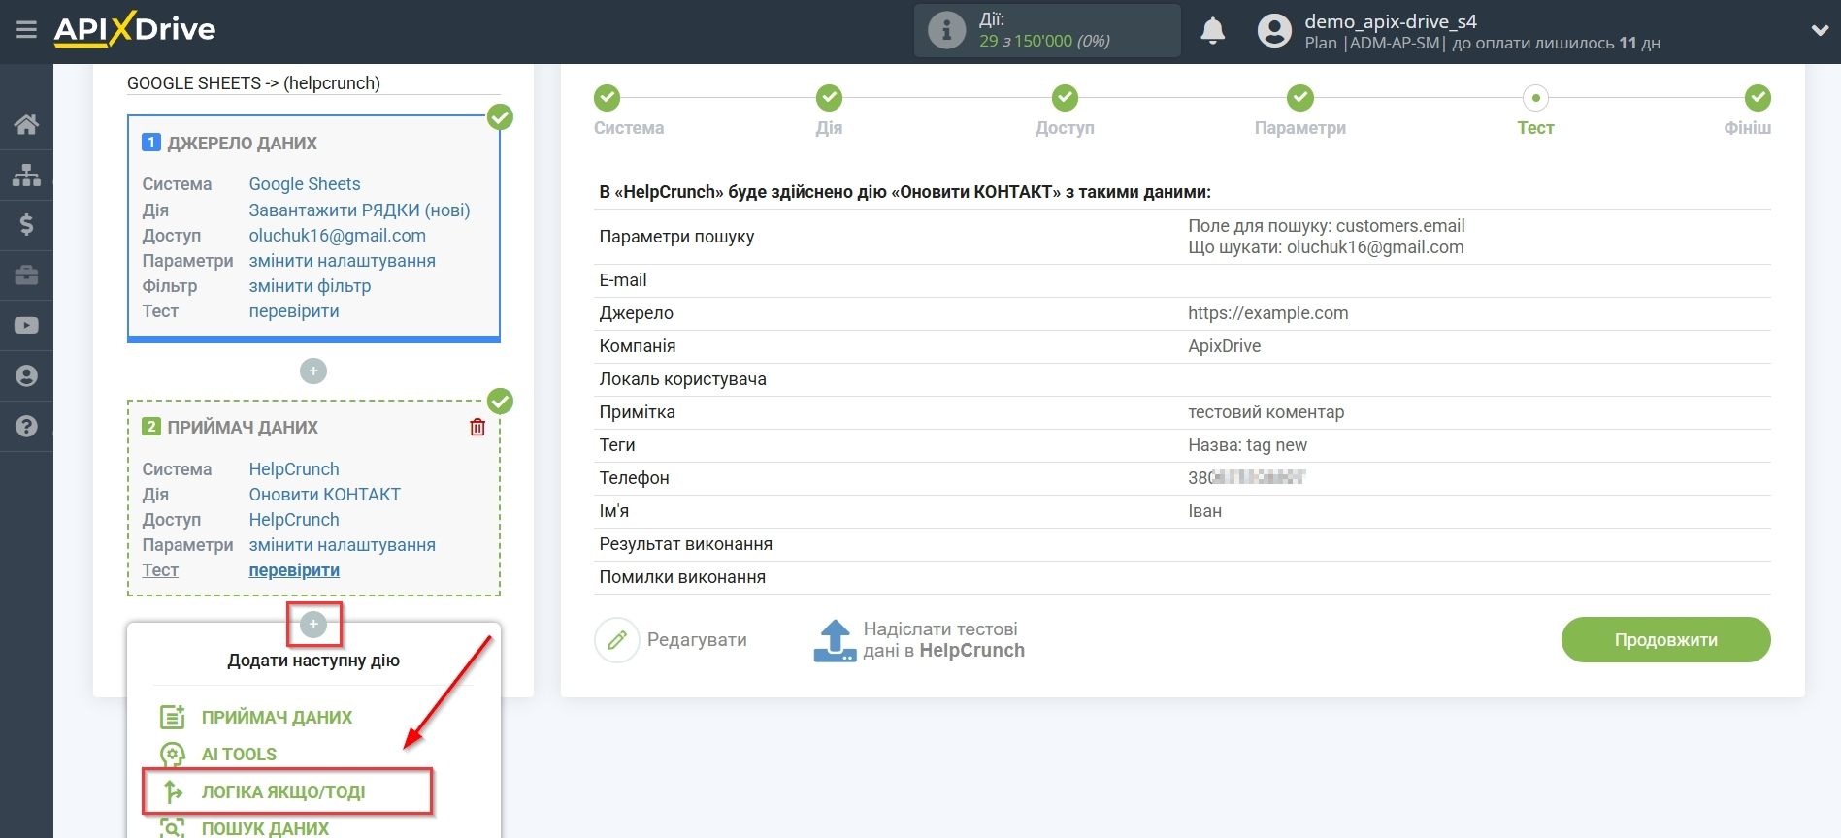Click HelpCrunch access link in receiver
The width and height of the screenshot is (1841, 838).
click(x=294, y=520)
